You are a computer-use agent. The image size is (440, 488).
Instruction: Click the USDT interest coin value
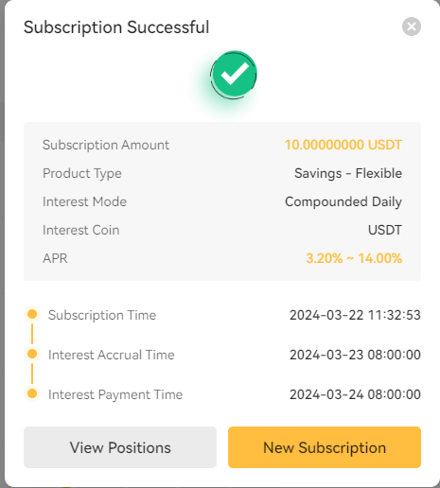(385, 230)
